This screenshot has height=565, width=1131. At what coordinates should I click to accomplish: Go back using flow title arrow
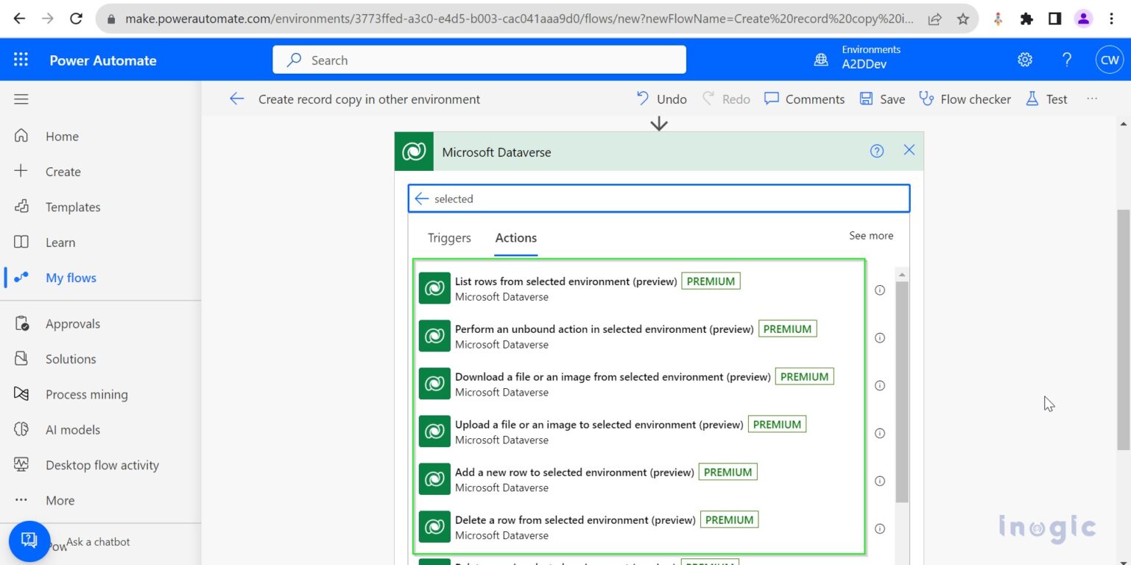point(236,99)
